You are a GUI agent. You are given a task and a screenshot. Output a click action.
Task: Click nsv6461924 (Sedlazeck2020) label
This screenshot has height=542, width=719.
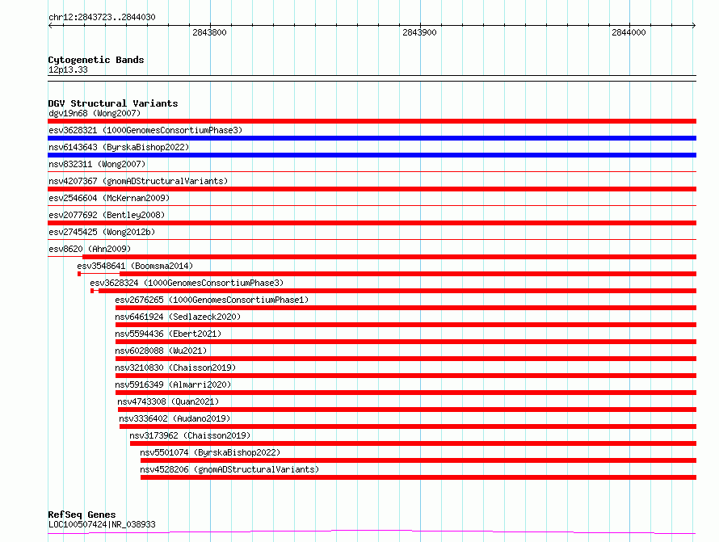[x=178, y=317]
